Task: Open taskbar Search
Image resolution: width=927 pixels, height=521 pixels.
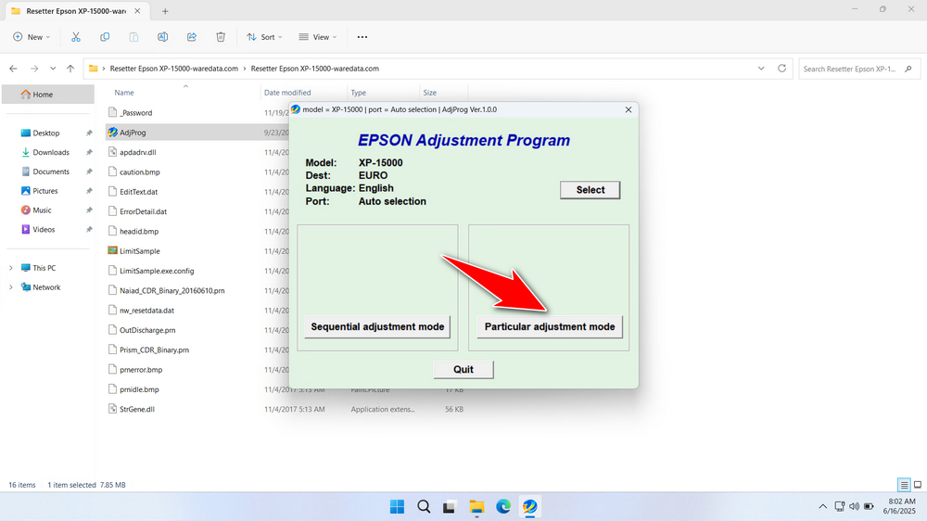Action: click(x=424, y=507)
